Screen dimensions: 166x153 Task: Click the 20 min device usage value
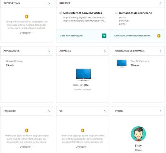(x=135, y=65)
